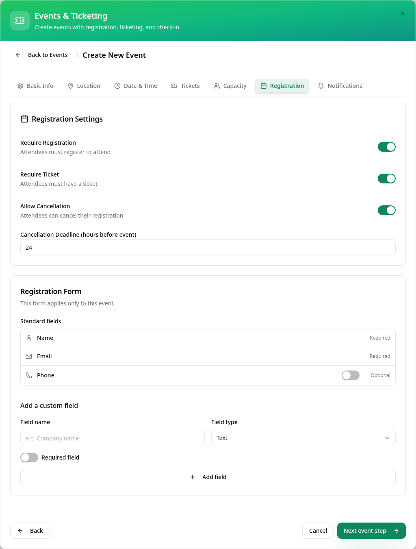Click the 'Name' standard field label
416x549 pixels.
coord(45,338)
